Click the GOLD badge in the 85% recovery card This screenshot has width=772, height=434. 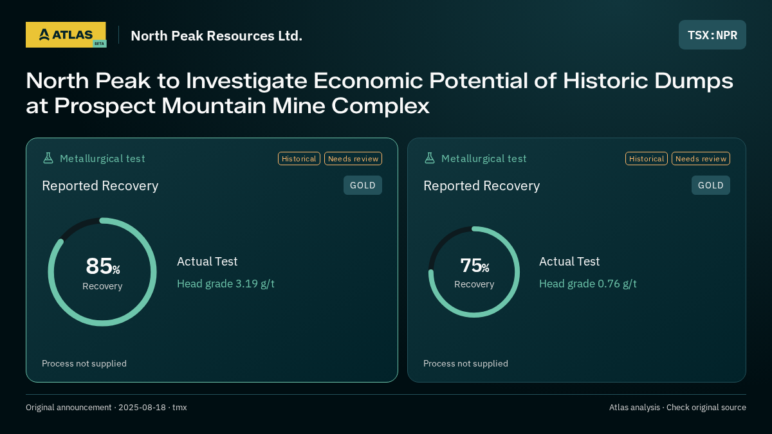coord(363,185)
